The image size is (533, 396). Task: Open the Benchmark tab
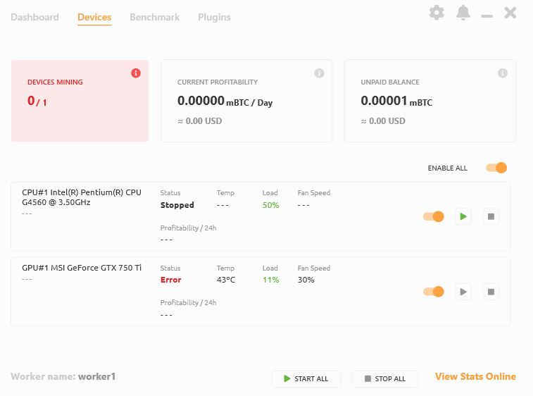(x=155, y=17)
